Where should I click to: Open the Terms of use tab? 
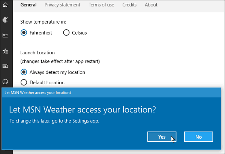(x=101, y=5)
